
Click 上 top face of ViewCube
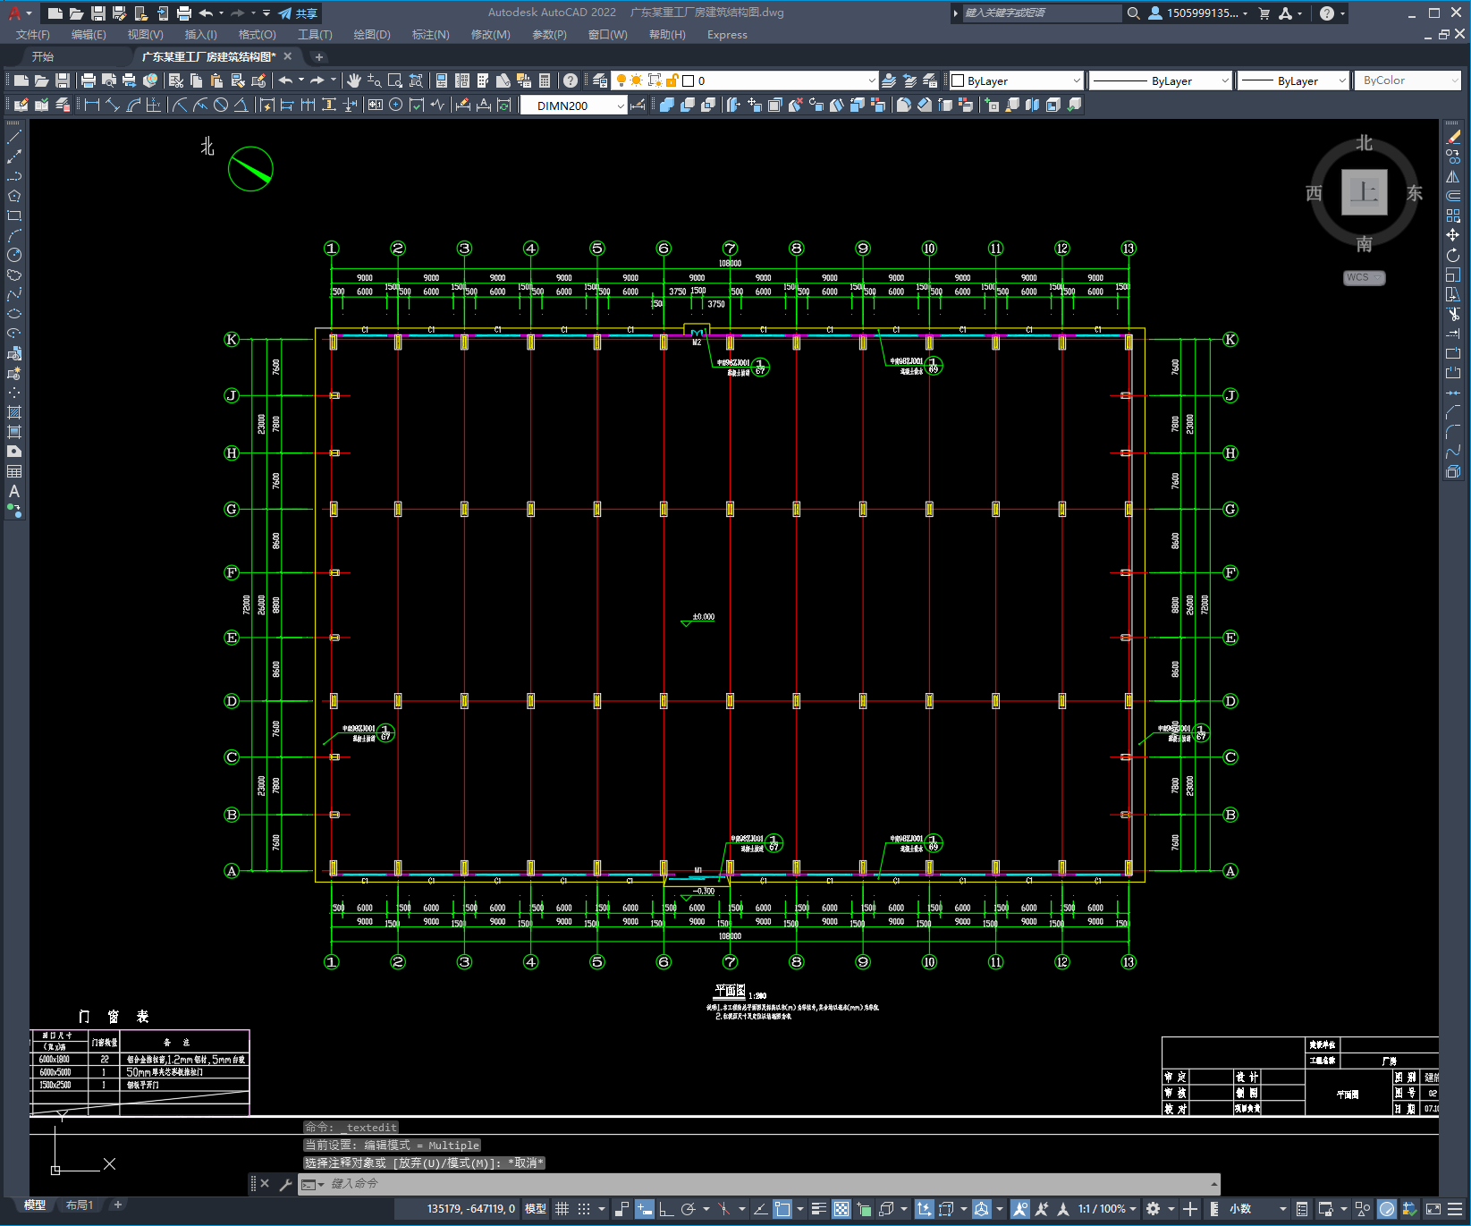1364,192
